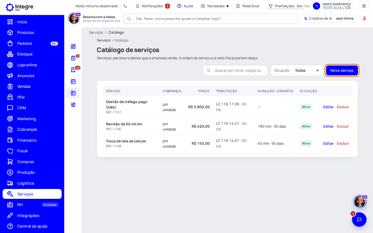Image resolution: width=373 pixels, height=233 pixels.
Task: Click the 60 min · 90 dias duration
Action: (x=271, y=143)
